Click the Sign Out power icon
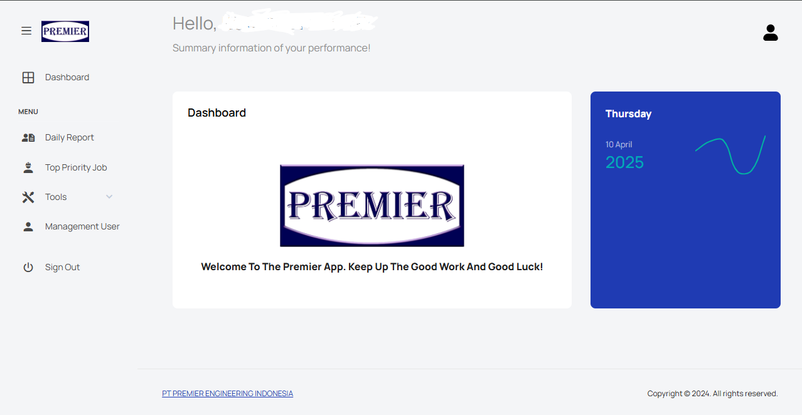Image resolution: width=802 pixels, height=415 pixels. point(28,268)
